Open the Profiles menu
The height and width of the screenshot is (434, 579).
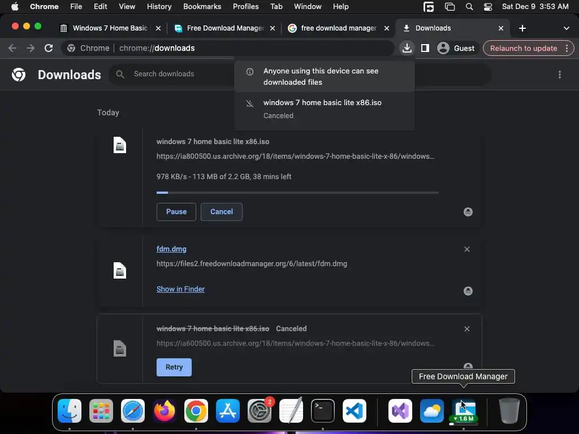click(245, 7)
